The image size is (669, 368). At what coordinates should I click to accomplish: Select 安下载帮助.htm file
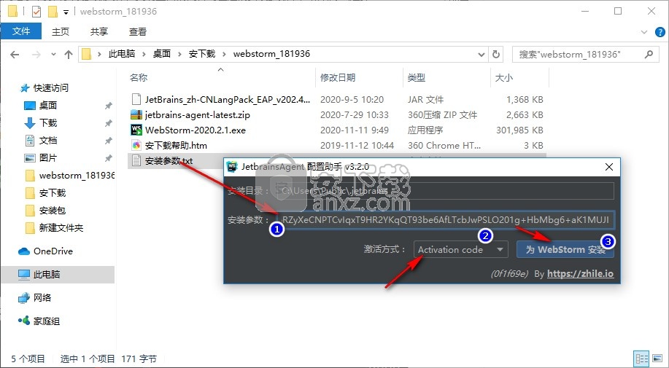[176, 145]
